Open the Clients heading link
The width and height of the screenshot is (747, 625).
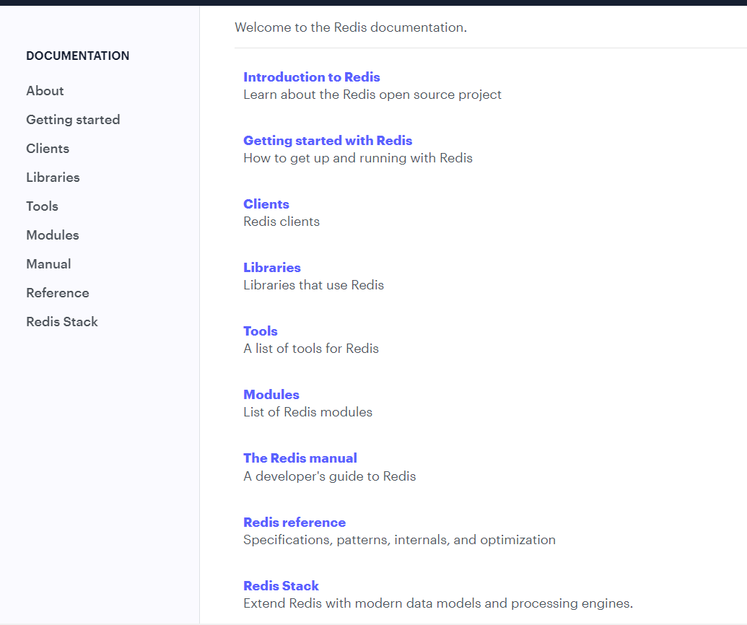266,204
